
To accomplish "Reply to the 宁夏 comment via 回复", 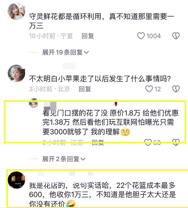I will 88,36.
